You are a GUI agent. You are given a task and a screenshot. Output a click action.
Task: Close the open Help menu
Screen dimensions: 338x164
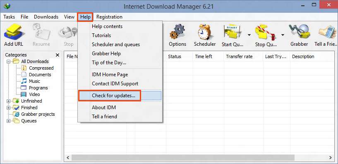85,17
